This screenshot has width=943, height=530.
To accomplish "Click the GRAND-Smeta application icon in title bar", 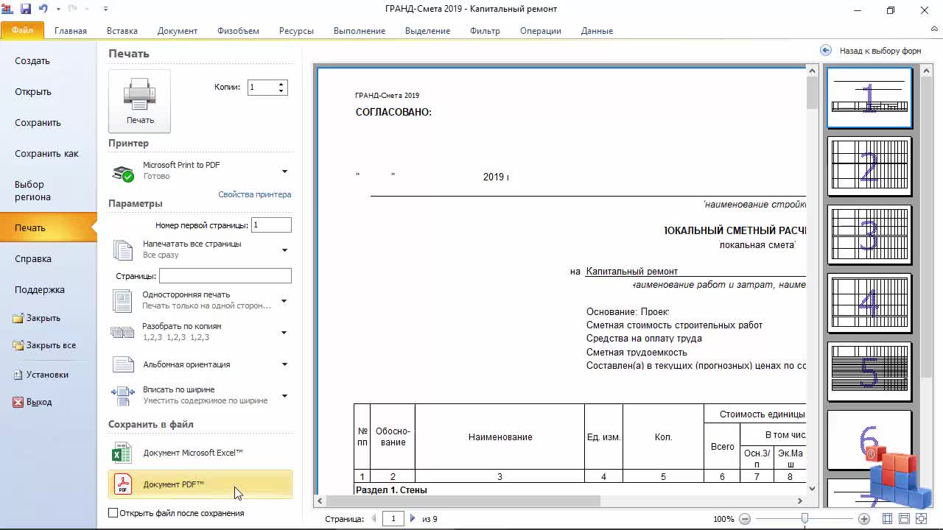I will [x=8, y=9].
